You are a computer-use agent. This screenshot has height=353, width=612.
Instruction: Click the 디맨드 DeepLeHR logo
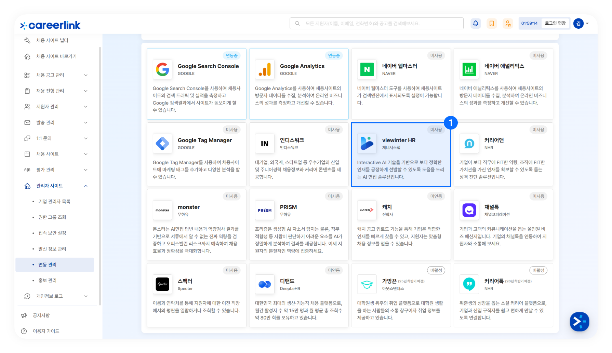(x=265, y=284)
